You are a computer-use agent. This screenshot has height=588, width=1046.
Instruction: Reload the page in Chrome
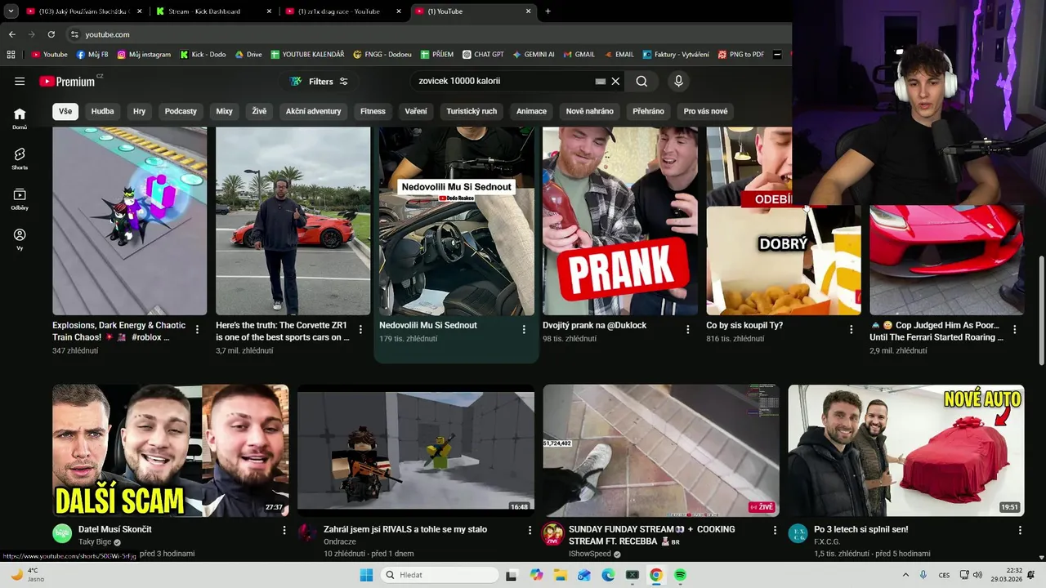(51, 34)
